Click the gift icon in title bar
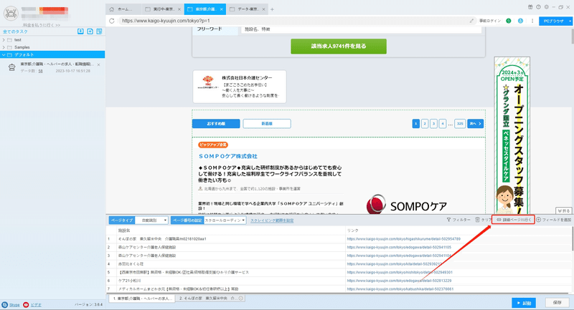This screenshot has width=574, height=310. [530, 7]
